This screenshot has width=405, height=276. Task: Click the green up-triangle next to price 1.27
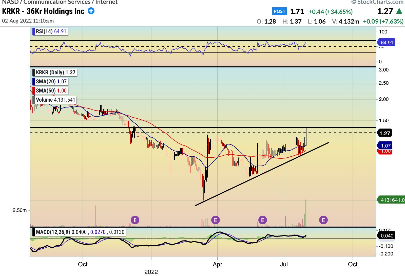(x=399, y=11)
